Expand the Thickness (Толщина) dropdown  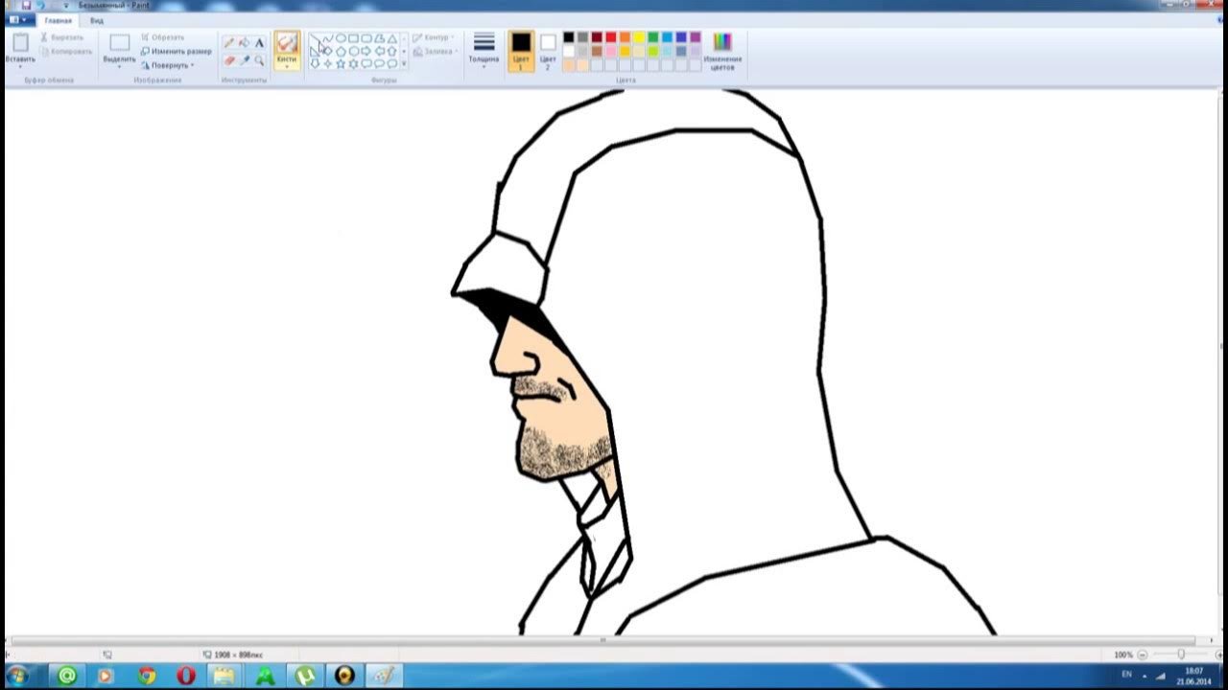click(484, 50)
